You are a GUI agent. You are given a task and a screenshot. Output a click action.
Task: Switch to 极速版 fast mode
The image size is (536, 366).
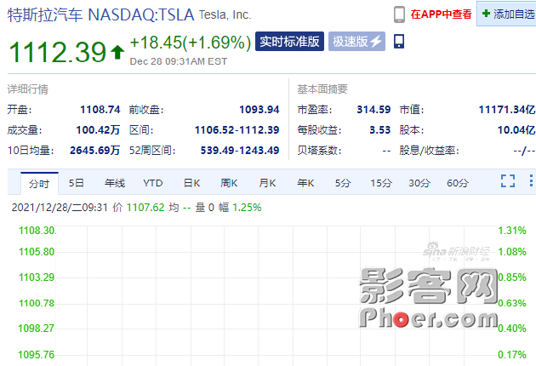pyautogui.click(x=356, y=42)
